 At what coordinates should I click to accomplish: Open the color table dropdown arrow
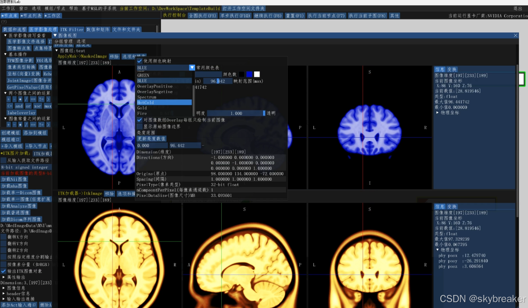tap(192, 67)
